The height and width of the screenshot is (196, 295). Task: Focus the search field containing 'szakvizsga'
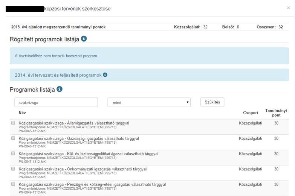pos(56,102)
